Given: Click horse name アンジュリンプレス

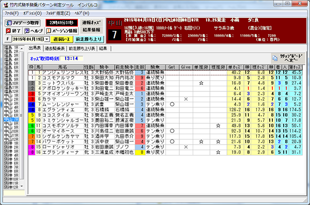Looking at the screenshot, I should point(63,73).
